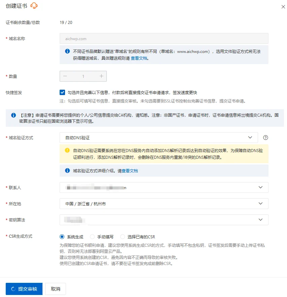Click the info icon in the 【注意】 banner
This screenshot has width=287, height=297.
[13, 115]
